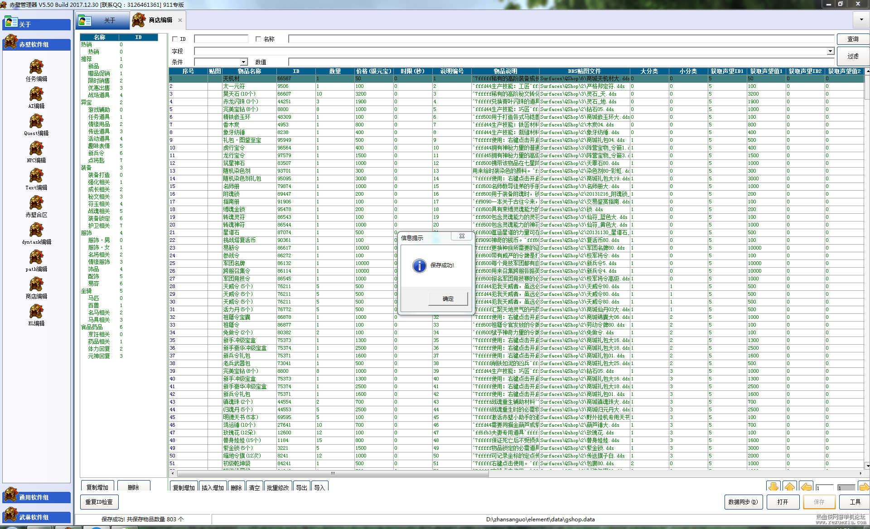
Task: Open the 关于 sidebar group header
Action: [37, 24]
